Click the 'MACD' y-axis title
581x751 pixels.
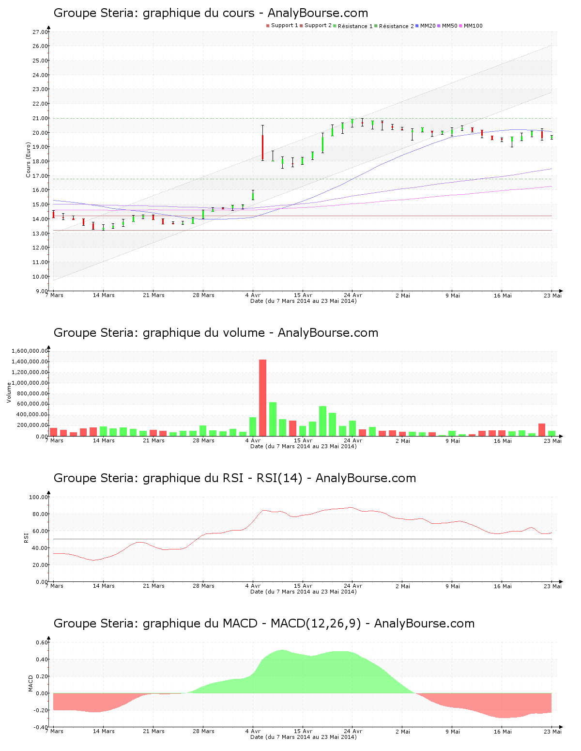(31, 683)
